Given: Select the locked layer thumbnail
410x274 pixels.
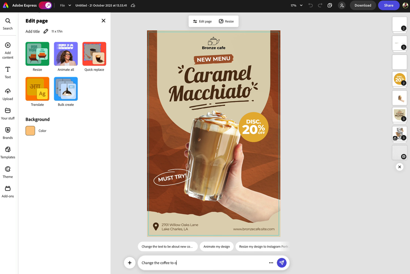Looking at the screenshot, I should pyautogui.click(x=400, y=134).
